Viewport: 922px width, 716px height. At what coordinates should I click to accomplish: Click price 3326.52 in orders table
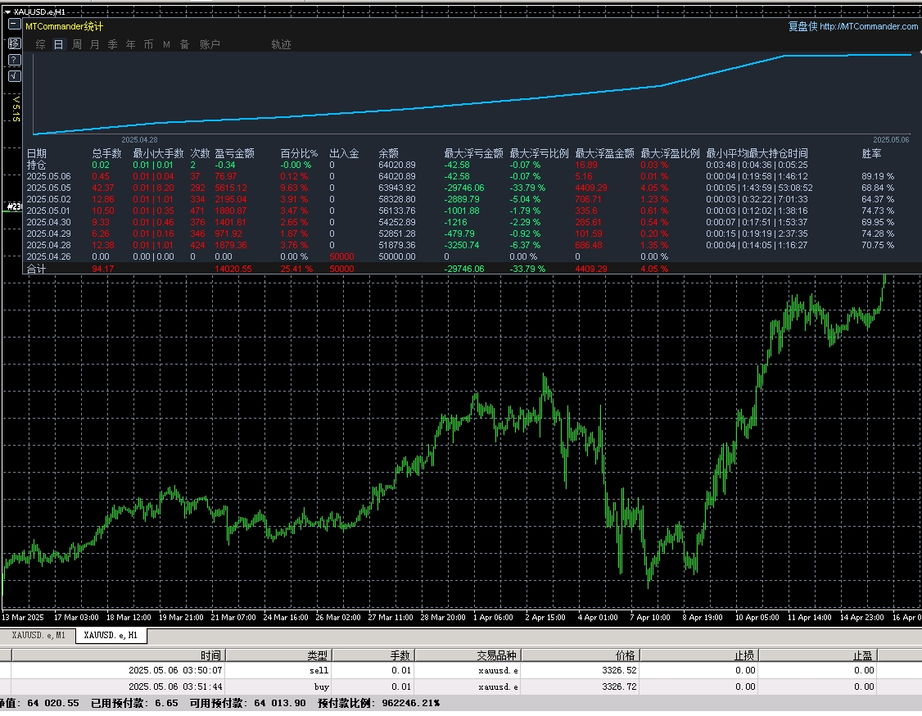click(619, 671)
